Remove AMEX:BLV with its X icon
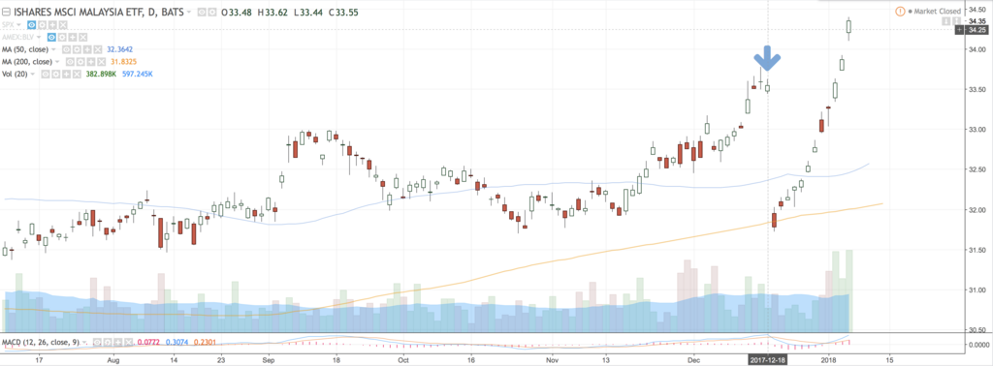Image resolution: width=993 pixels, height=366 pixels. point(83,38)
